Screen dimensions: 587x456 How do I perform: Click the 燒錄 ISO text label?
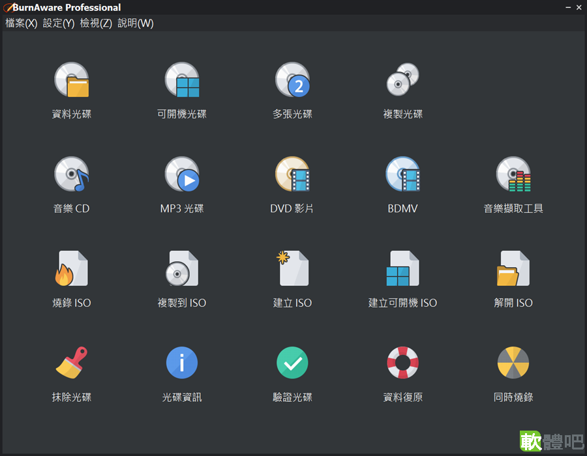pyautogui.click(x=72, y=303)
